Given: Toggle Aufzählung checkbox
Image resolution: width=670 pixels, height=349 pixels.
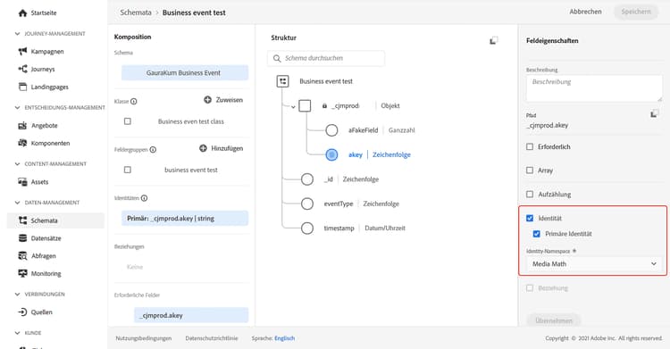Looking at the screenshot, I should [530, 195].
